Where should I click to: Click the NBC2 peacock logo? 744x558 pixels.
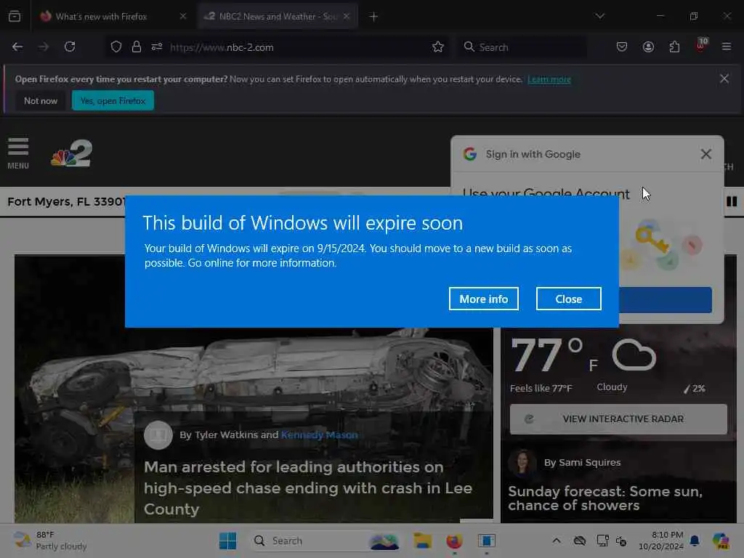[72, 153]
